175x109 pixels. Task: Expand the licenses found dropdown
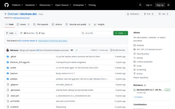pos(150,50)
